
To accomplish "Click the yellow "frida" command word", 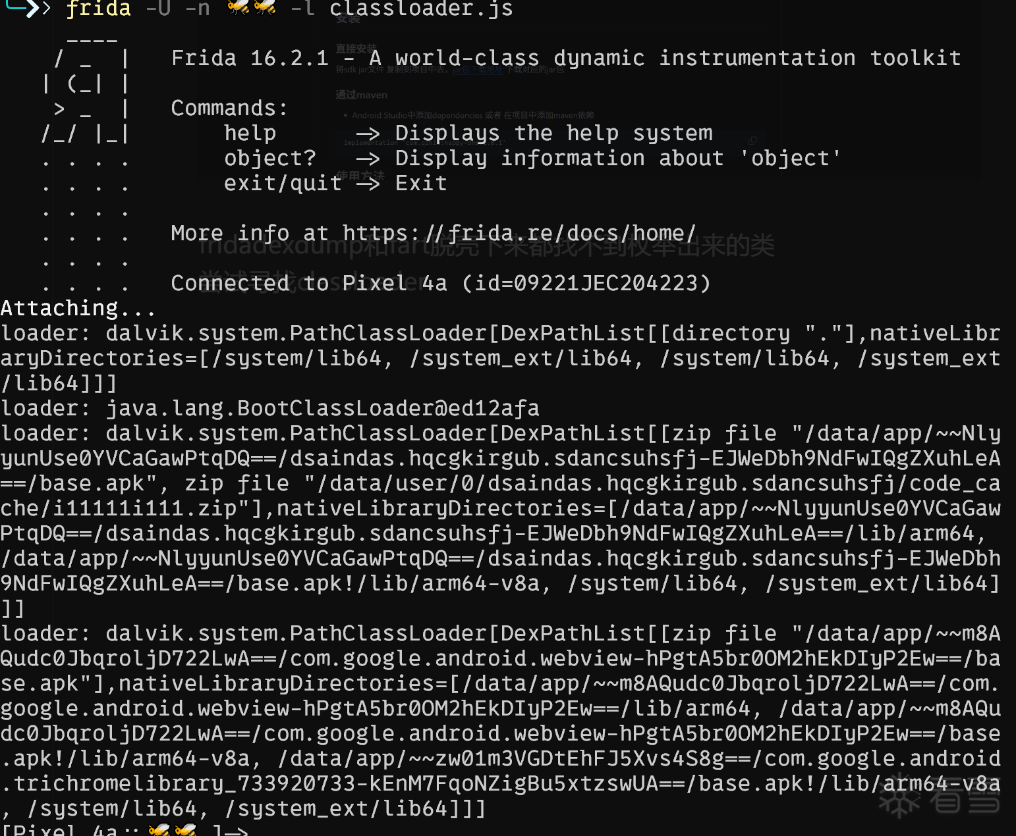I will click(98, 9).
